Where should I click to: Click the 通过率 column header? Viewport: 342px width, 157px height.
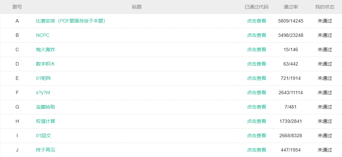point(291,7)
